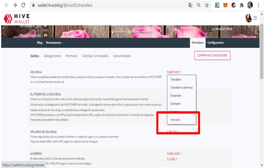Viewport: 264px width, 168px height.
Task: Select the Permisos tab
Action: click(x=71, y=56)
